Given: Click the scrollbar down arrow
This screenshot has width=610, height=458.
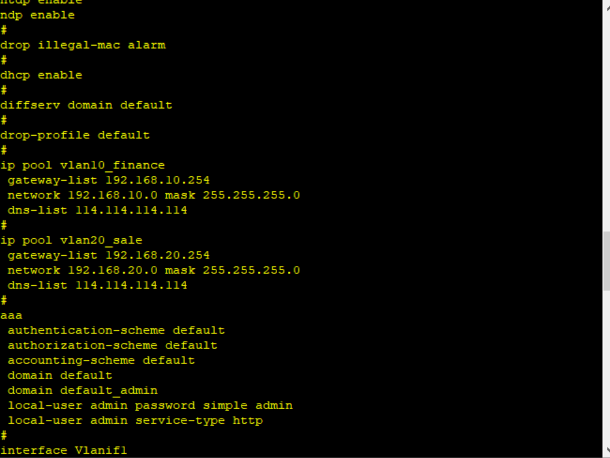Looking at the screenshot, I should click(606, 450).
